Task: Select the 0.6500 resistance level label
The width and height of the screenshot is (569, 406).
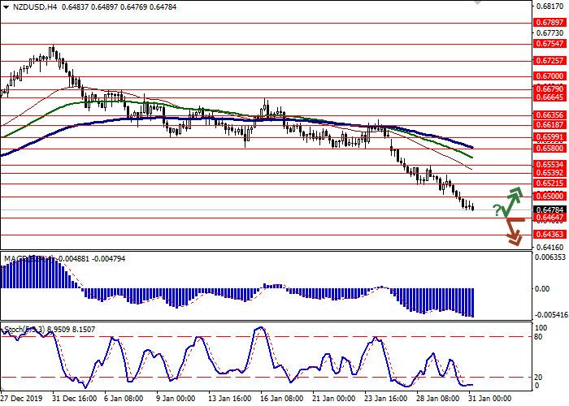Action: pos(549,197)
